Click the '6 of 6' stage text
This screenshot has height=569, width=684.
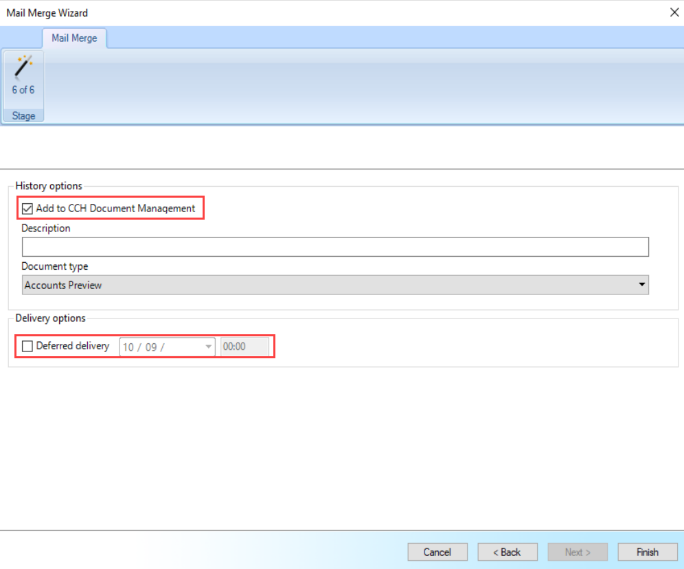[23, 90]
